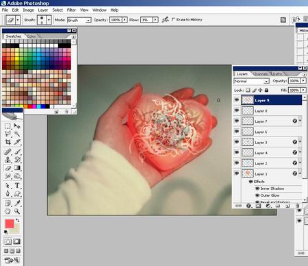Select the Gradient tool

tap(17, 168)
